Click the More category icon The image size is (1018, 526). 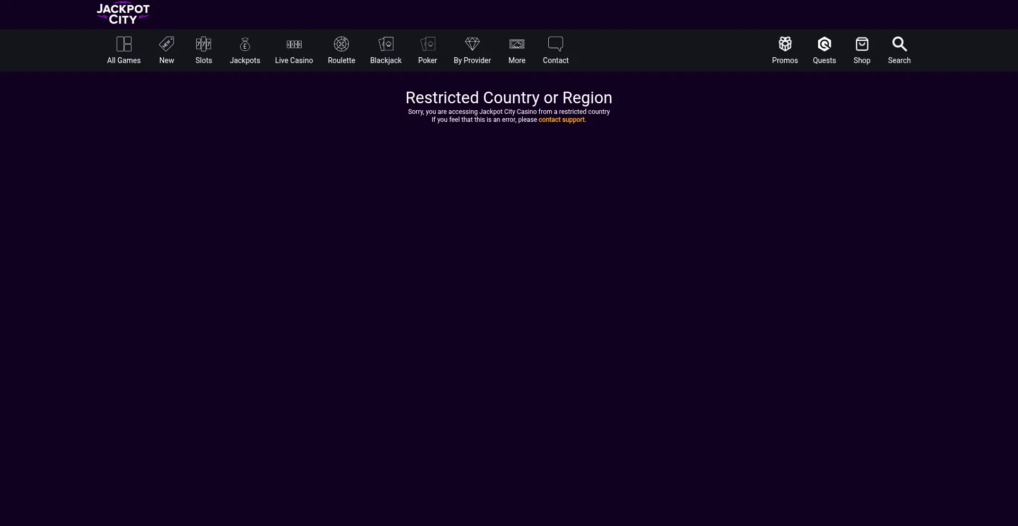point(517,44)
